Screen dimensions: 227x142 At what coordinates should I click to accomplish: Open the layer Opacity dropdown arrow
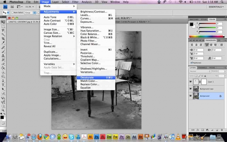tap(225, 71)
